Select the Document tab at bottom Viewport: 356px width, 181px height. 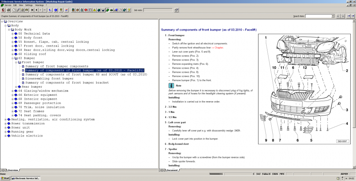[x=172, y=170]
